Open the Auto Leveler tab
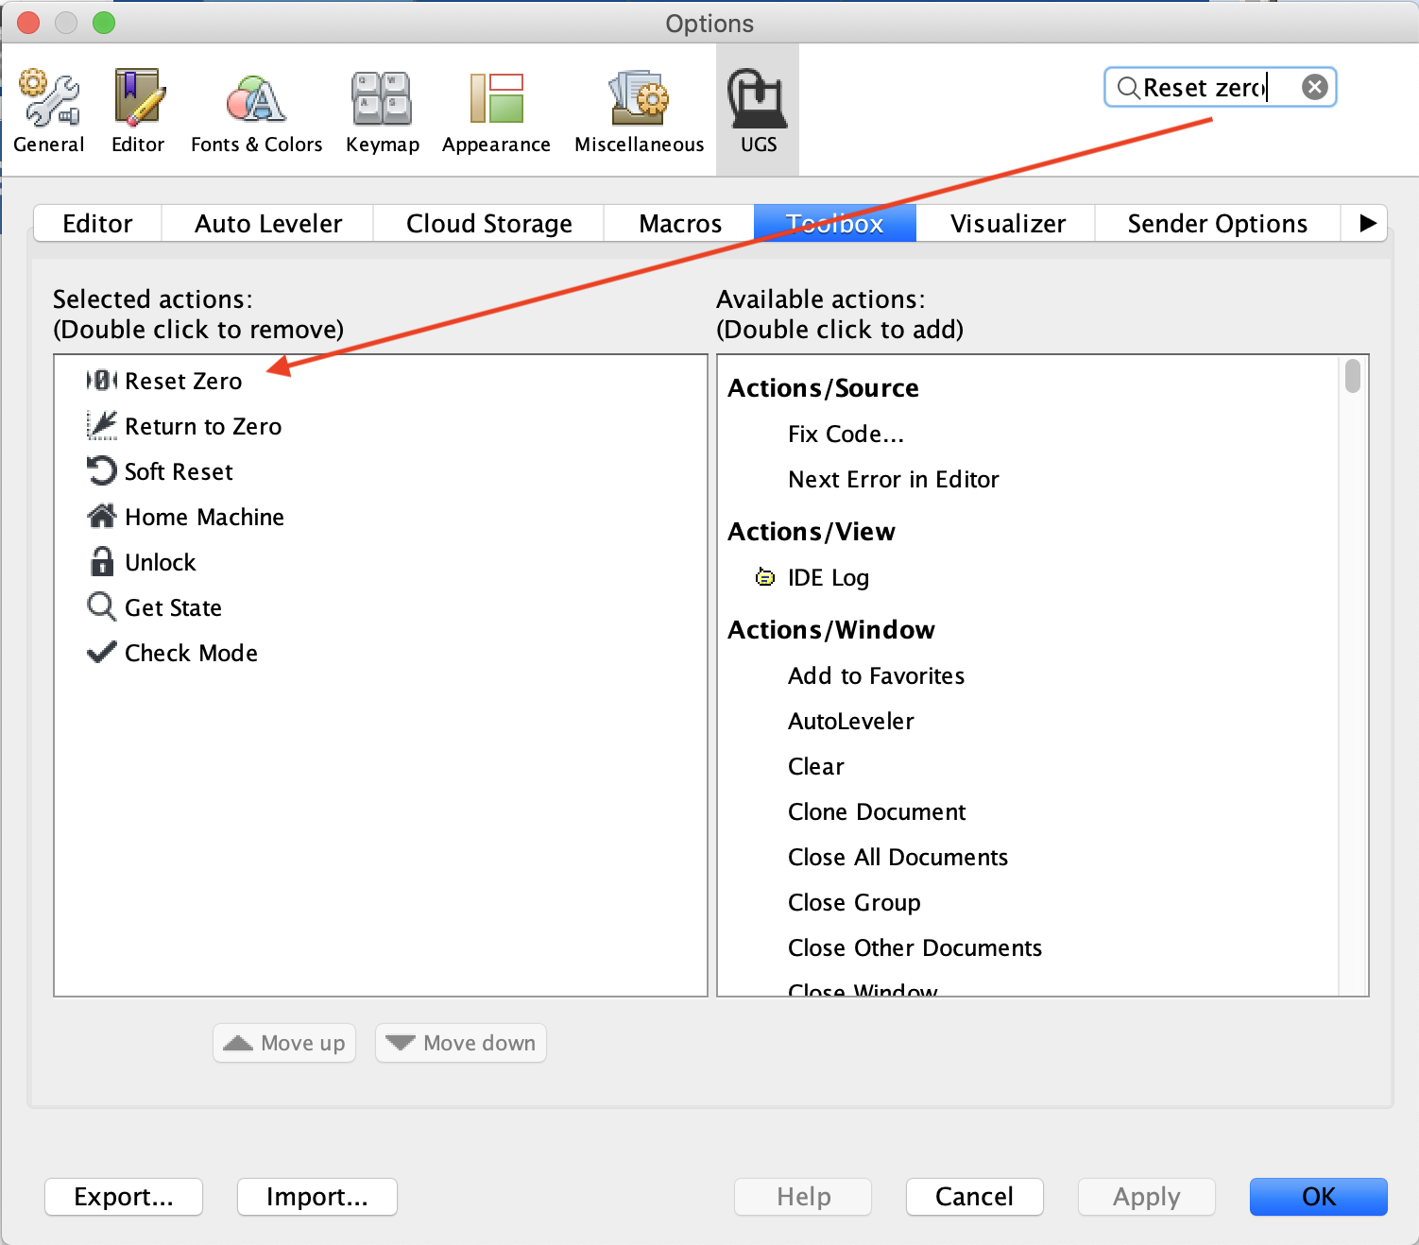The width and height of the screenshot is (1419, 1245). tap(268, 224)
